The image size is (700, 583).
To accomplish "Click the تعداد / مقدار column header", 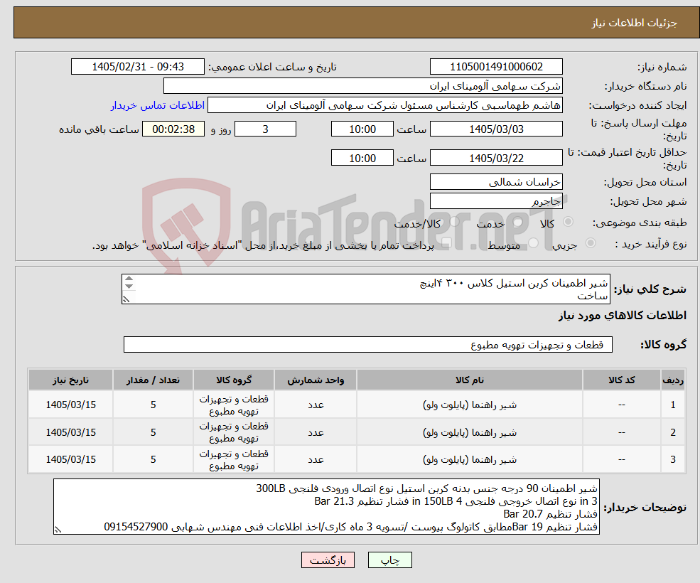I will click(x=153, y=380).
